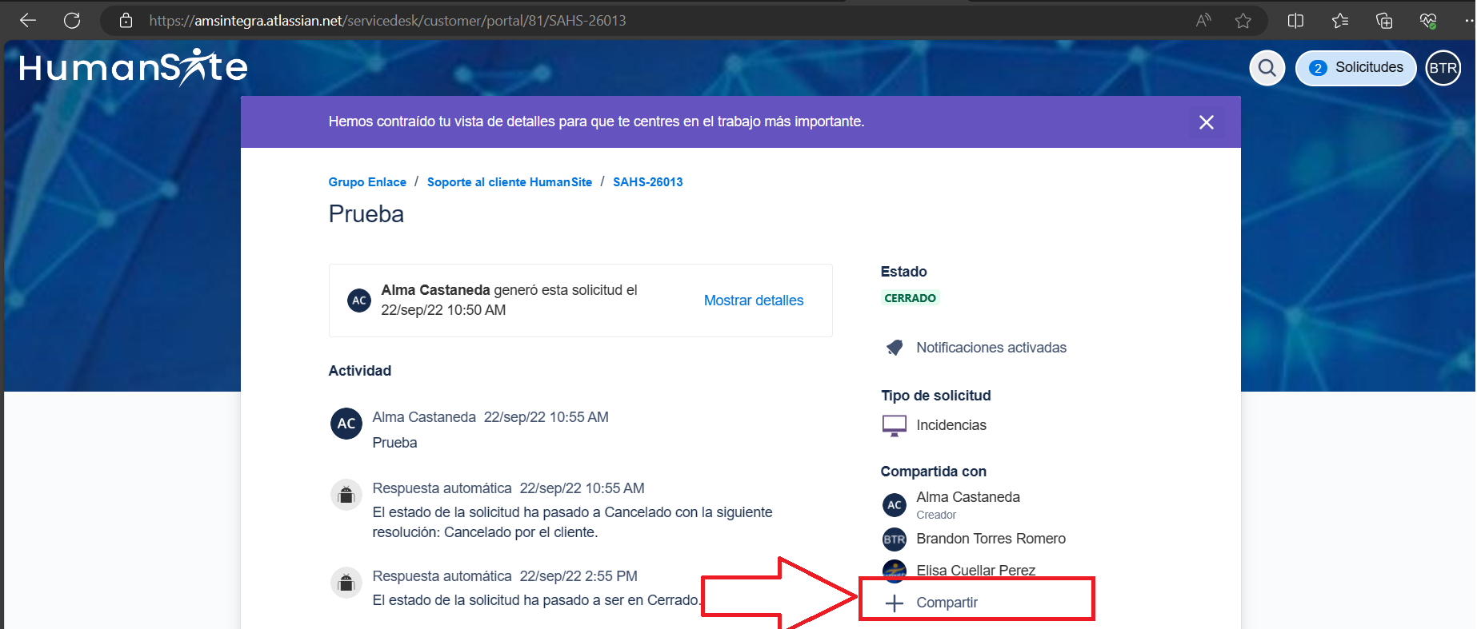Click the HumanSite logo

[134, 67]
